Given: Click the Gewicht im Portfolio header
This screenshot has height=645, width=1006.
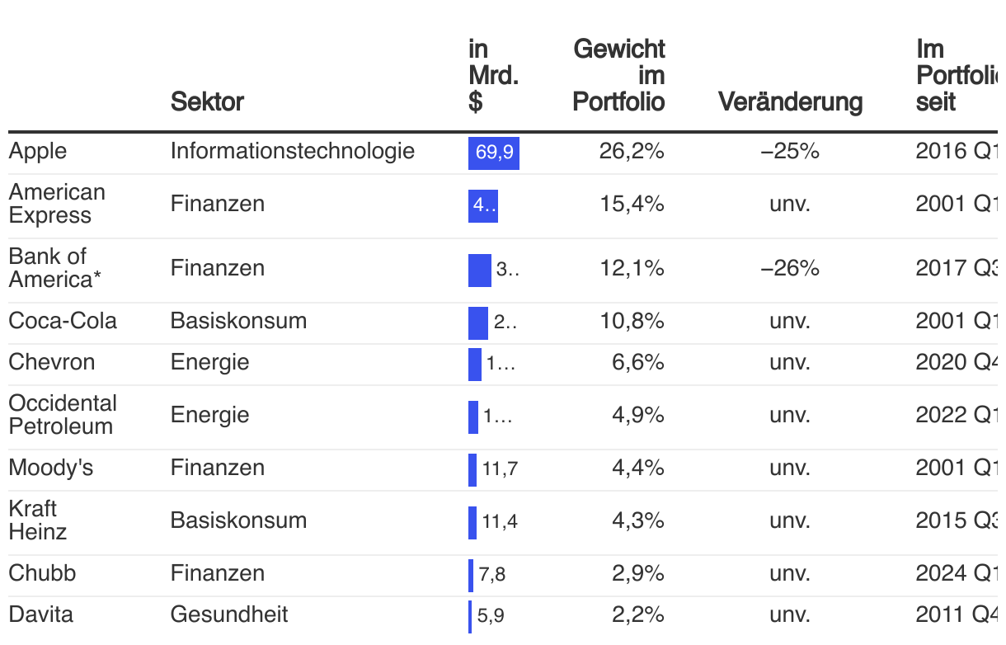Looking at the screenshot, I should [618, 75].
